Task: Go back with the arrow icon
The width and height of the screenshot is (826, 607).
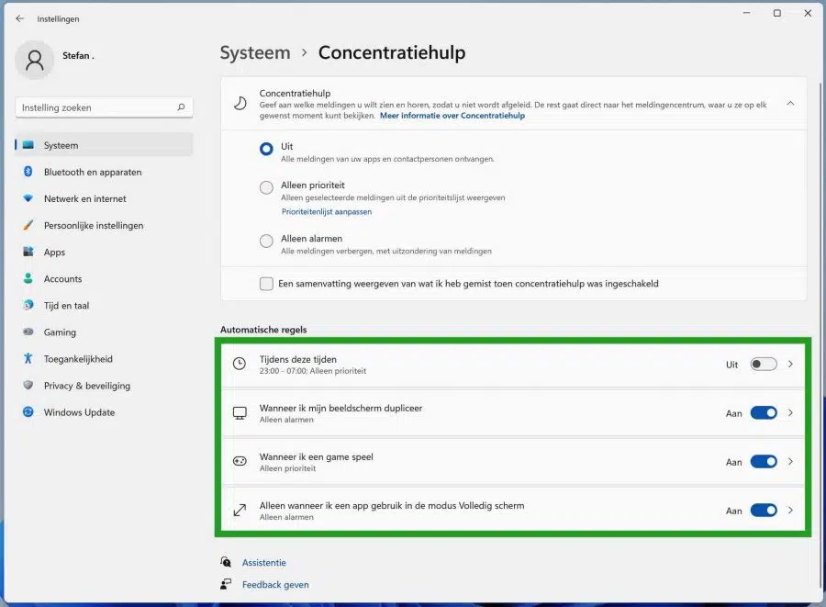Action: [x=20, y=18]
